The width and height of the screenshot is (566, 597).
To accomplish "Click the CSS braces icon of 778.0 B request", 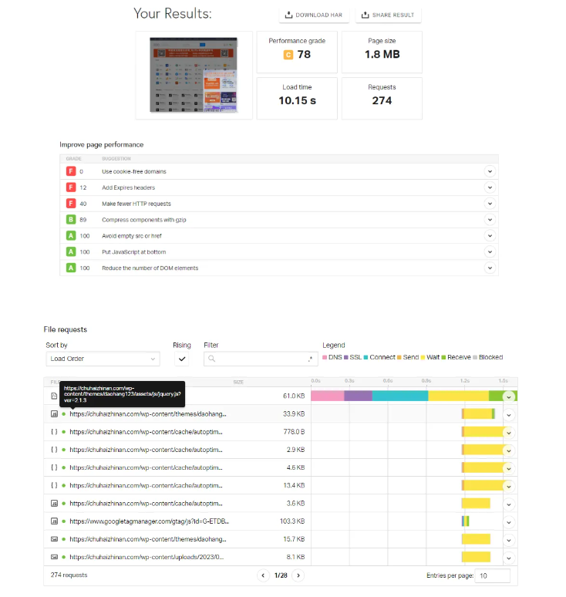I will [x=54, y=432].
